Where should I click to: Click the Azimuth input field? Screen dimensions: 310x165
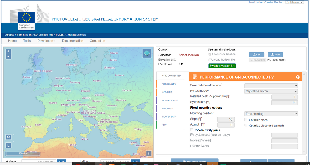[226, 125]
